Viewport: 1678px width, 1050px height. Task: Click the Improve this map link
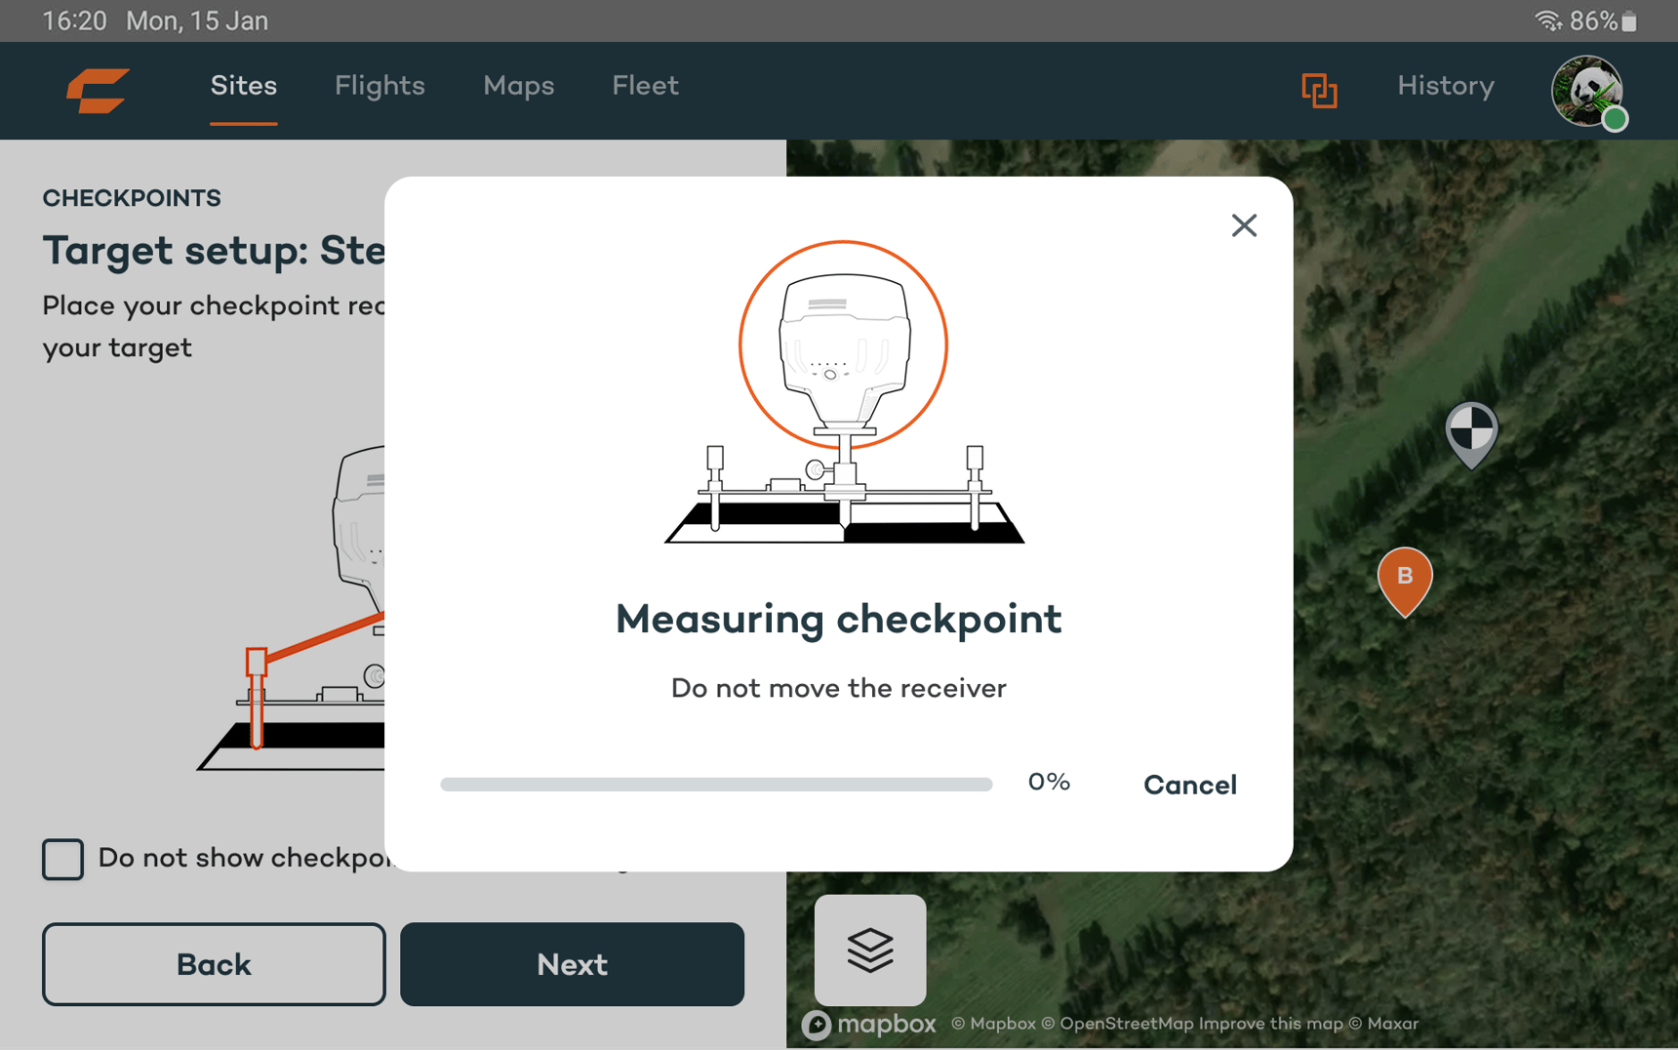(x=1270, y=1024)
